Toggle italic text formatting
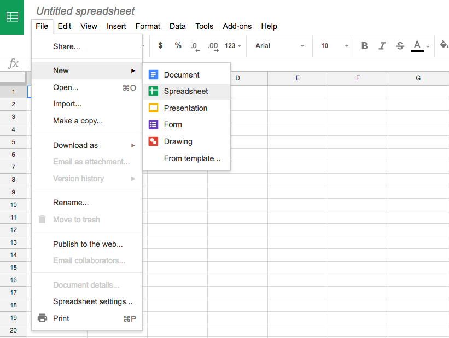Image resolution: width=449 pixels, height=338 pixels. coord(382,46)
